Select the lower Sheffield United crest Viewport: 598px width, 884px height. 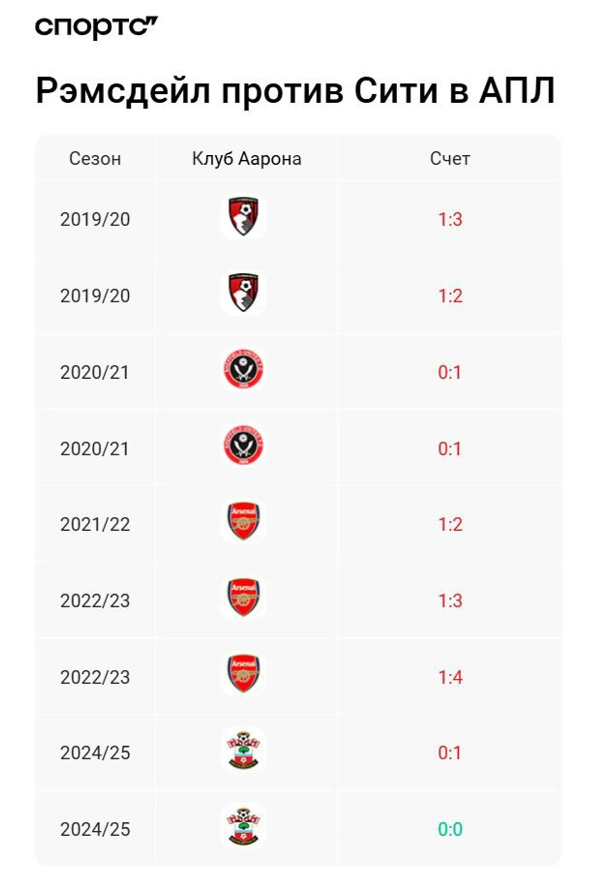243,445
